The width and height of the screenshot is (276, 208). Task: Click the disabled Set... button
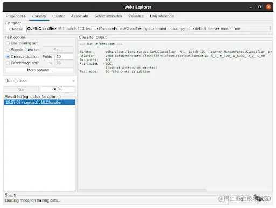coord(58,50)
